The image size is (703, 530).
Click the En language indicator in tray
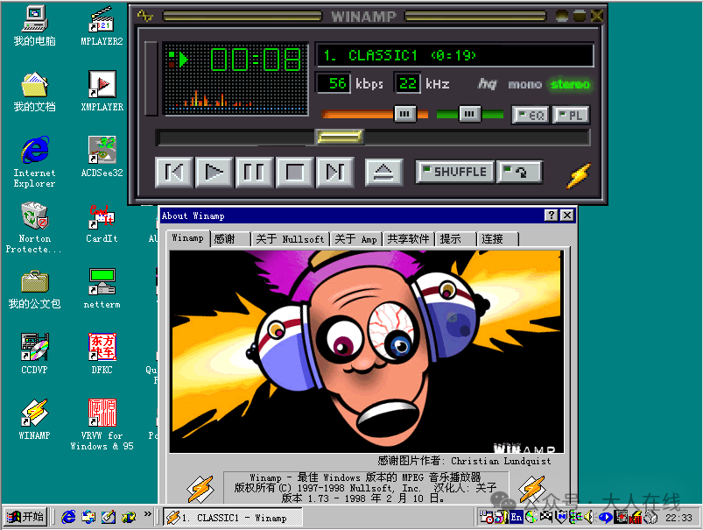pyautogui.click(x=516, y=517)
